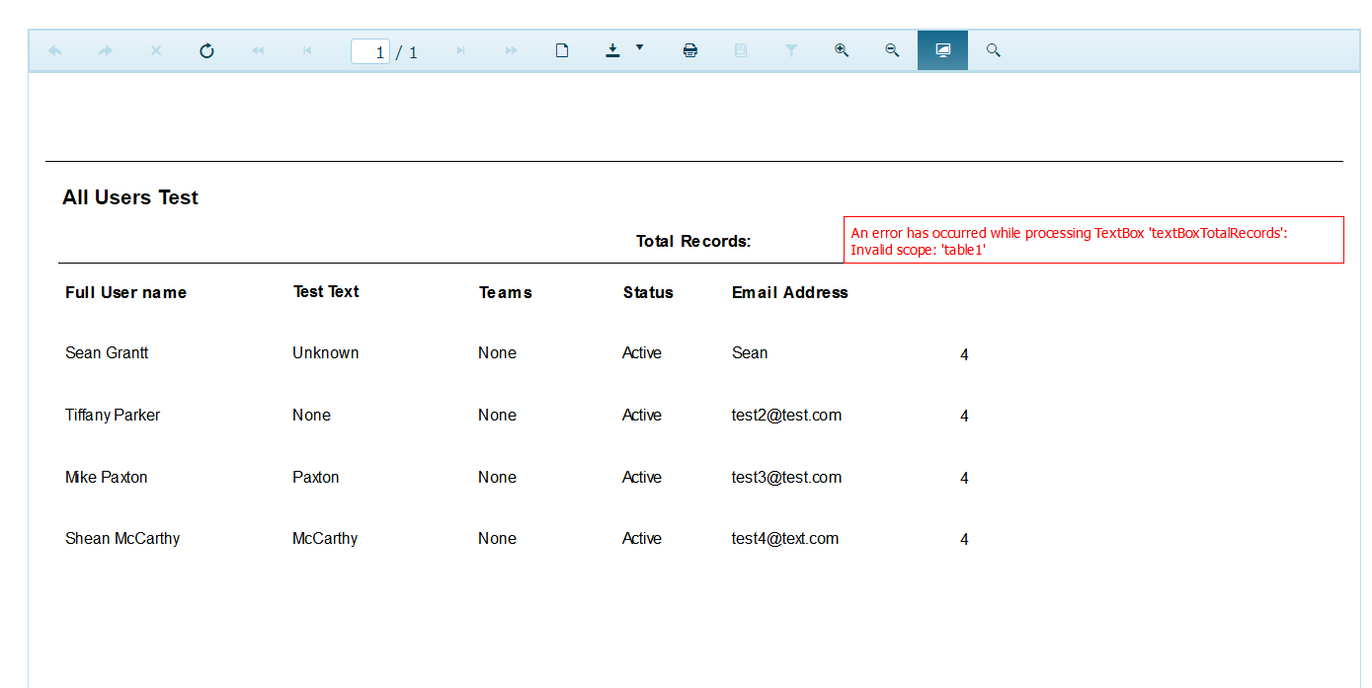Viewport: 1372px width, 688px height.
Task: Toggle print preview page icon
Action: [562, 50]
